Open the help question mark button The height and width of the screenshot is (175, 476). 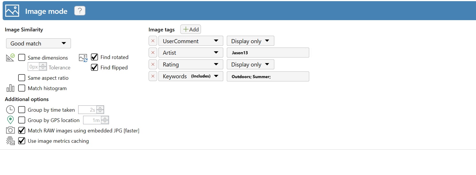click(80, 11)
